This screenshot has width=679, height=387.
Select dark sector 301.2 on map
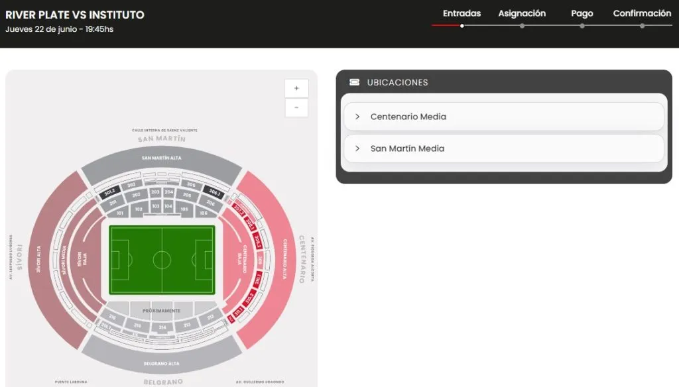[109, 193]
